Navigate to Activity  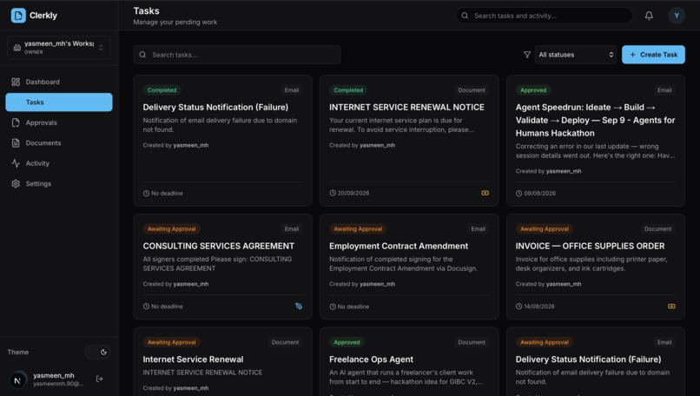coord(59,163)
